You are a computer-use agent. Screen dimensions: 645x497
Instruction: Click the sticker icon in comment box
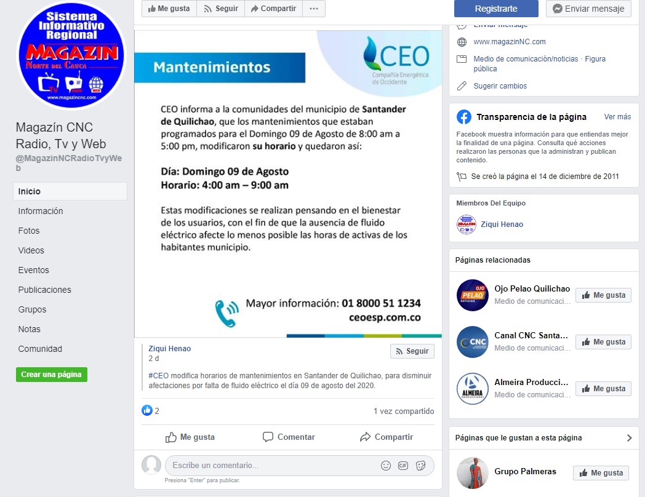[x=420, y=466]
